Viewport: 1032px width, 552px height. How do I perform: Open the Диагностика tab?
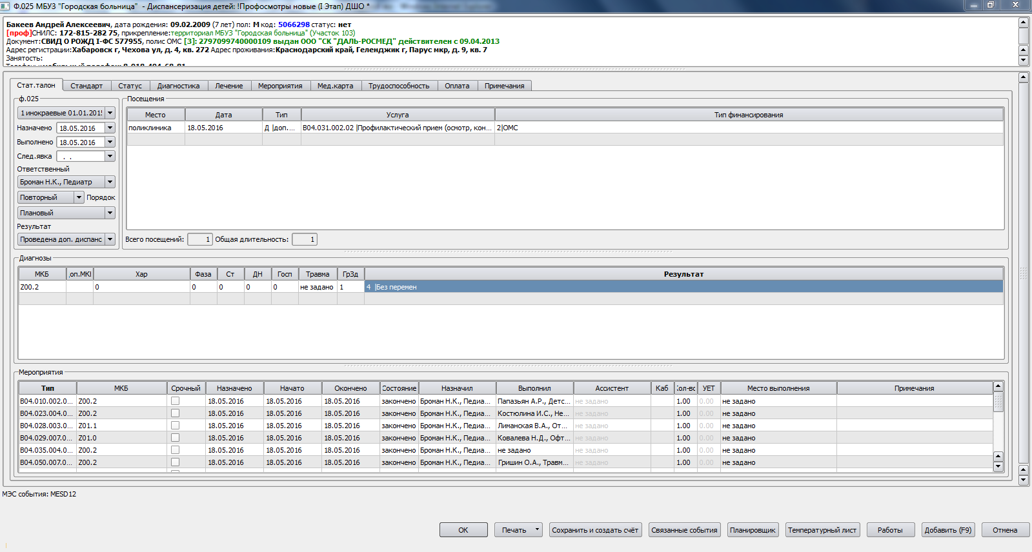coord(178,86)
